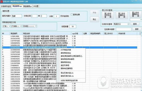The image size is (142, 91).
Task: Focus the 查找关键字 input field
Action: (x=17, y=16)
